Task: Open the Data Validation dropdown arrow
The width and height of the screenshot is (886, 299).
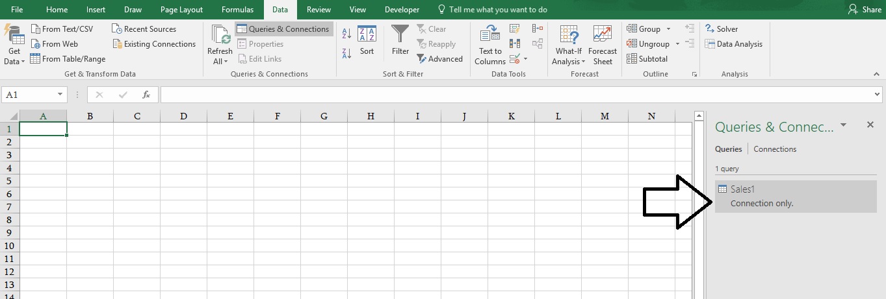Action: pyautogui.click(x=525, y=59)
